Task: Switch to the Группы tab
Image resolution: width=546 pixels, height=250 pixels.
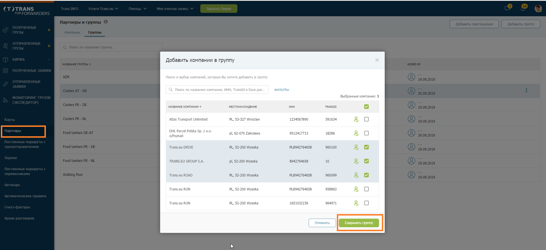Action: click(x=95, y=32)
